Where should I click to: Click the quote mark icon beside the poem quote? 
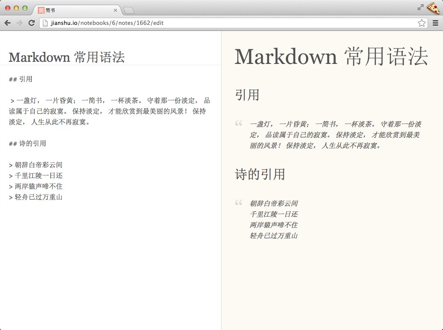click(x=239, y=203)
